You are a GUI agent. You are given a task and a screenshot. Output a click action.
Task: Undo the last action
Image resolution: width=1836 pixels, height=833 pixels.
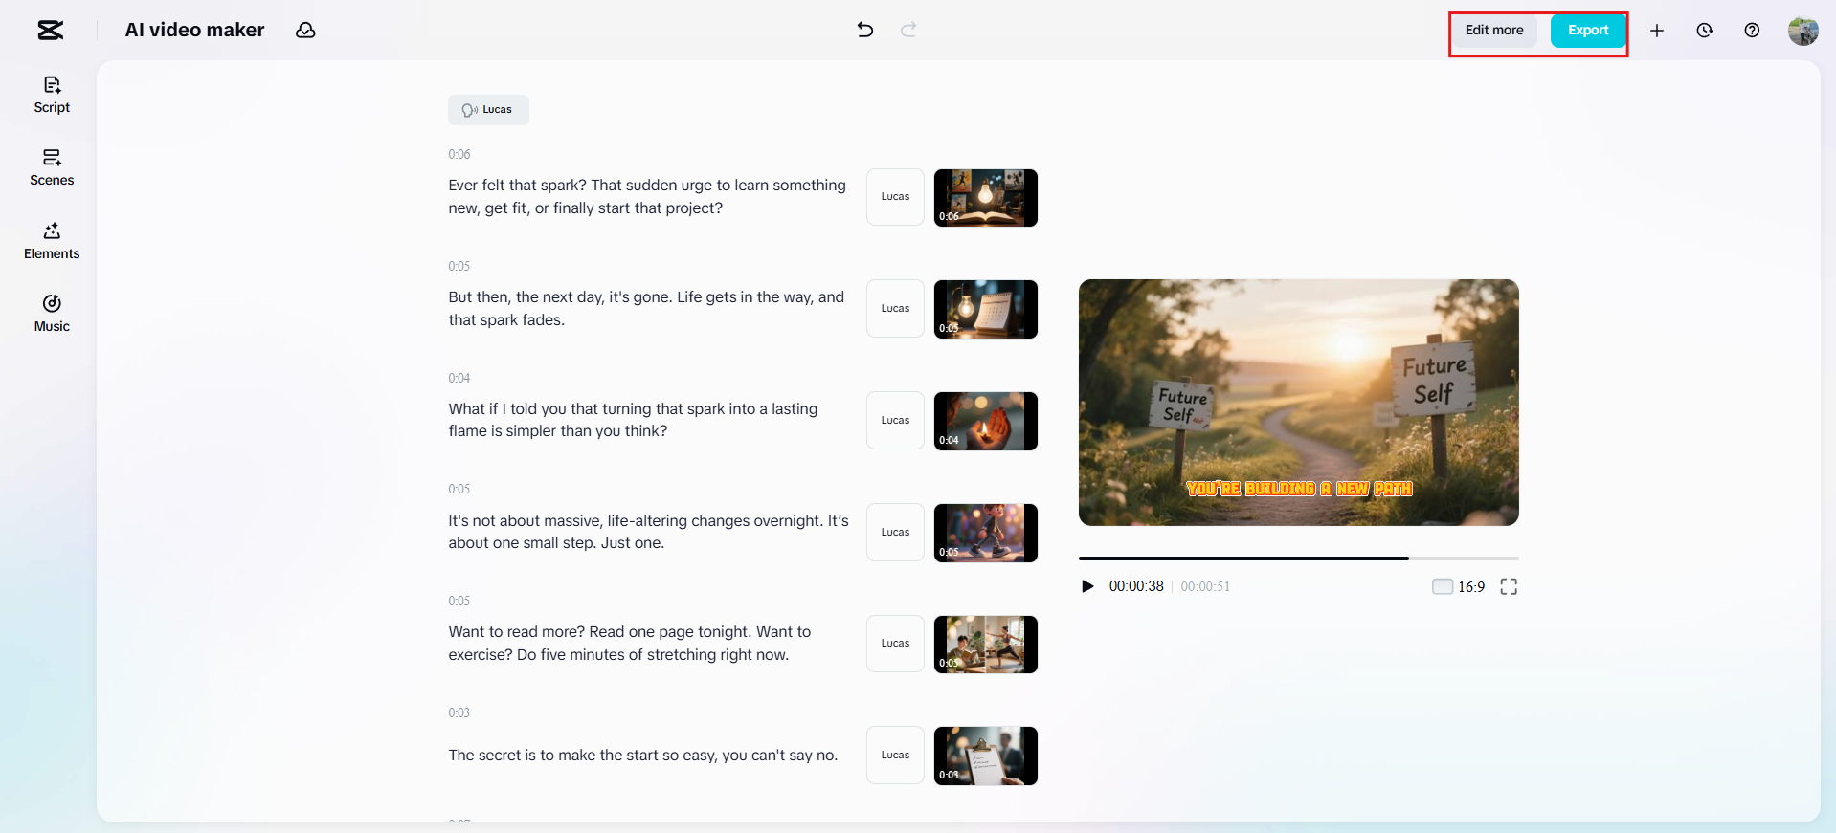pyautogui.click(x=865, y=30)
